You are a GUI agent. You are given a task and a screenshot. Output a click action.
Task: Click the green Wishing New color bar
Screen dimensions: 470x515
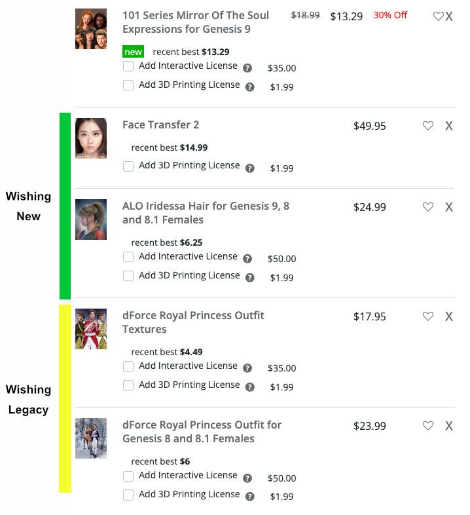65,206
